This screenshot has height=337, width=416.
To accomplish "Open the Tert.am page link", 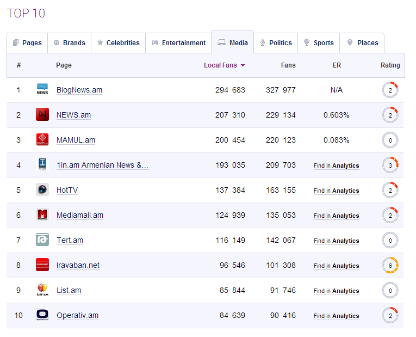I will (70, 240).
